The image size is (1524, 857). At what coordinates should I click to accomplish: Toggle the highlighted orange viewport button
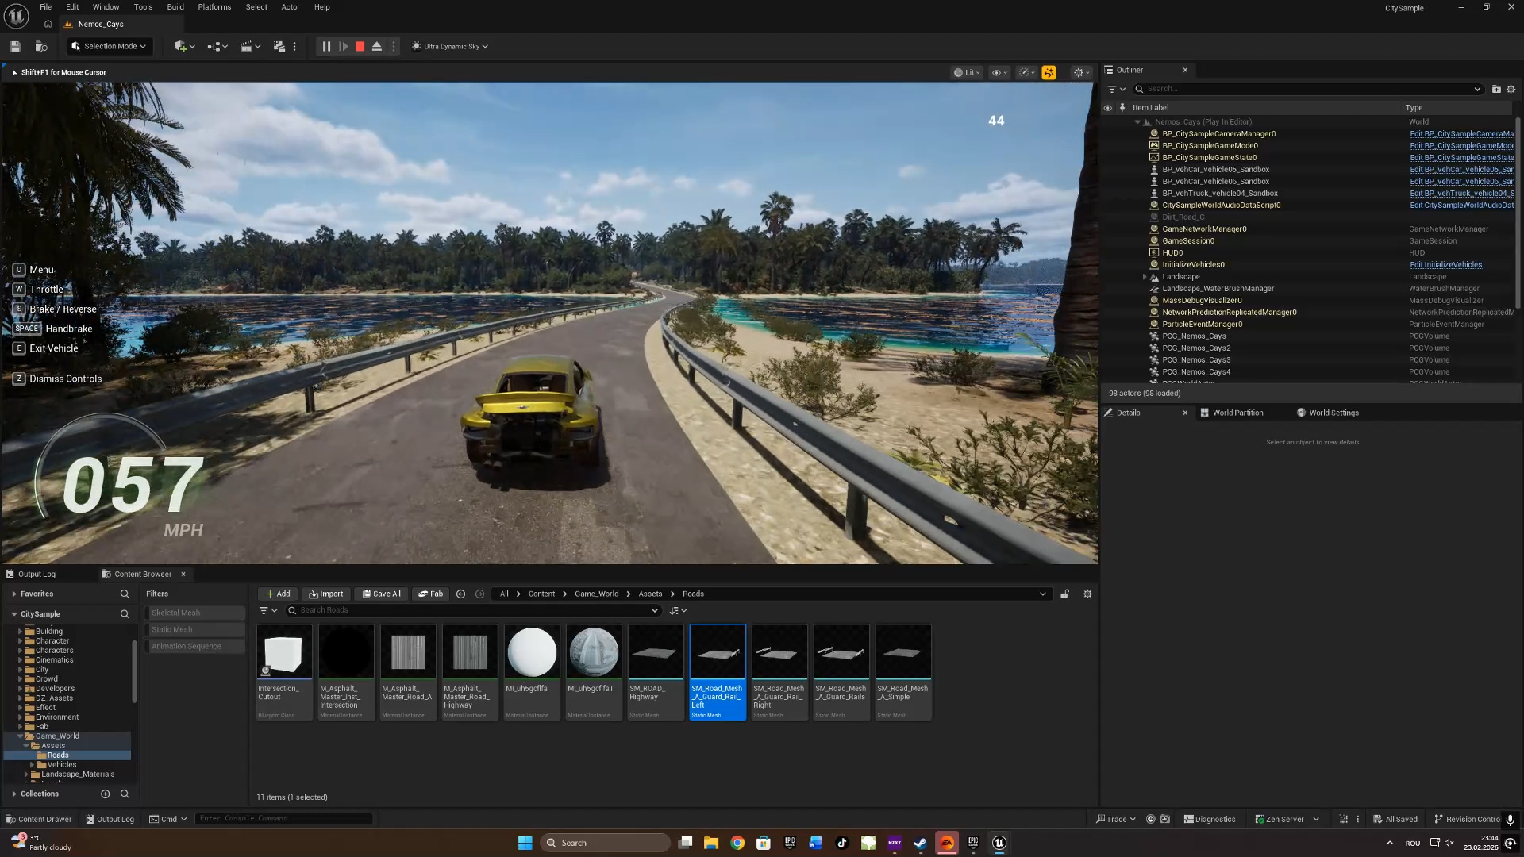coord(1049,72)
